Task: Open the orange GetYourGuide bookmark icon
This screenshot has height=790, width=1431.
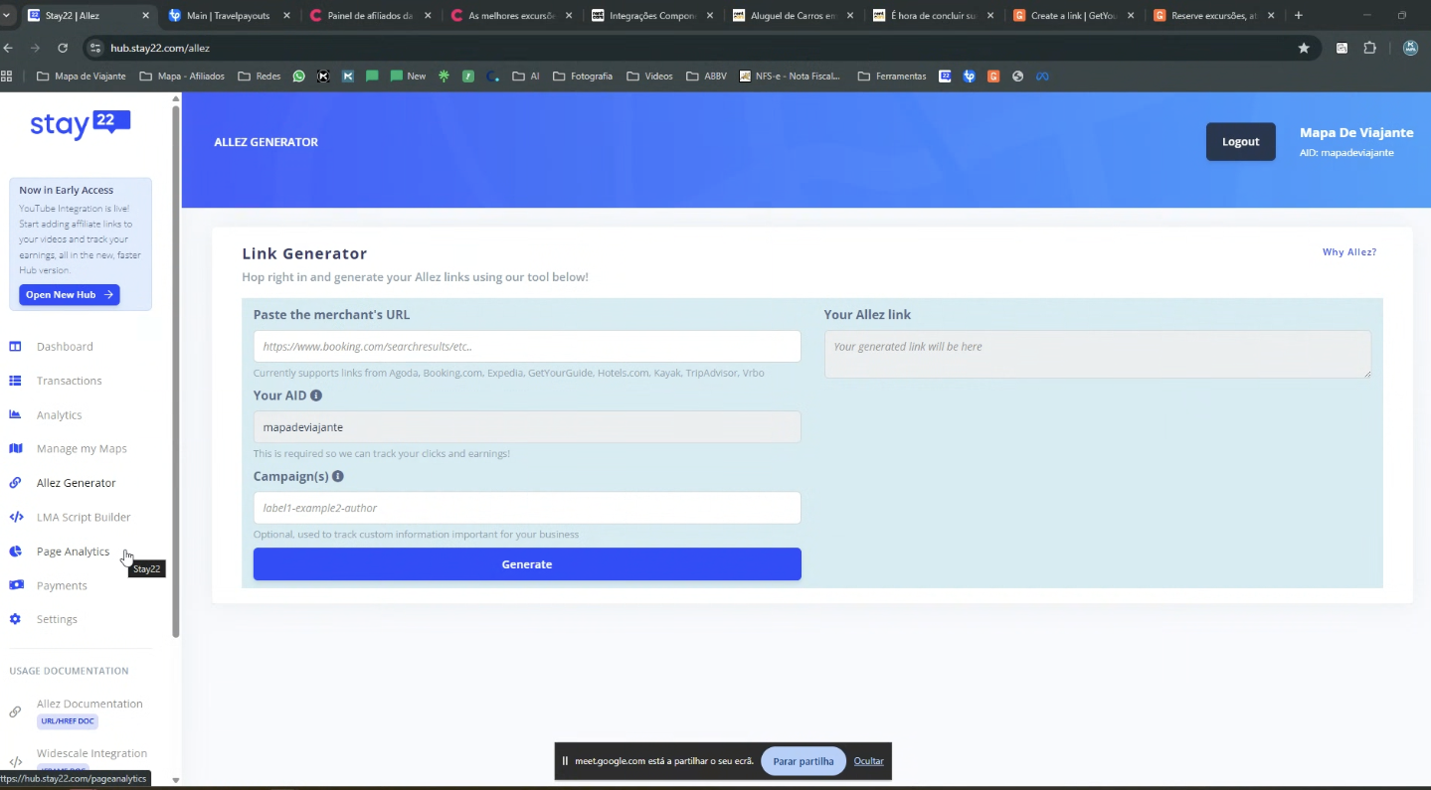Action: point(993,77)
